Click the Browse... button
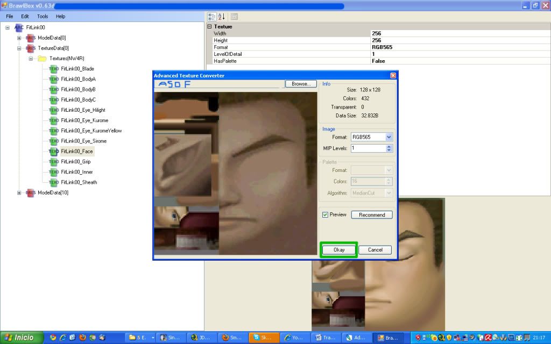The width and height of the screenshot is (551, 344). pos(301,84)
